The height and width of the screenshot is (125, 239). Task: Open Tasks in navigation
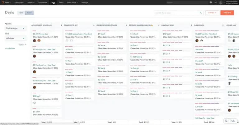(x=61, y=2)
